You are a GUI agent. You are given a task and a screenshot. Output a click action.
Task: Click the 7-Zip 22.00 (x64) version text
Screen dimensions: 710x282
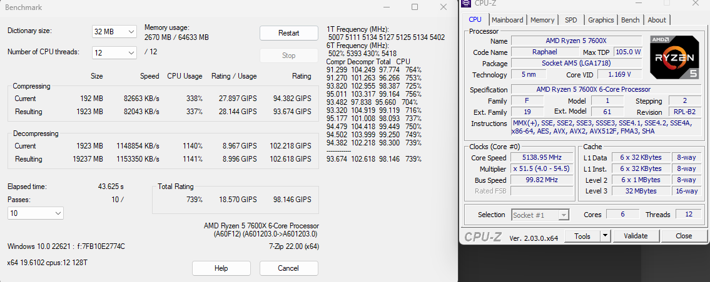(x=293, y=246)
